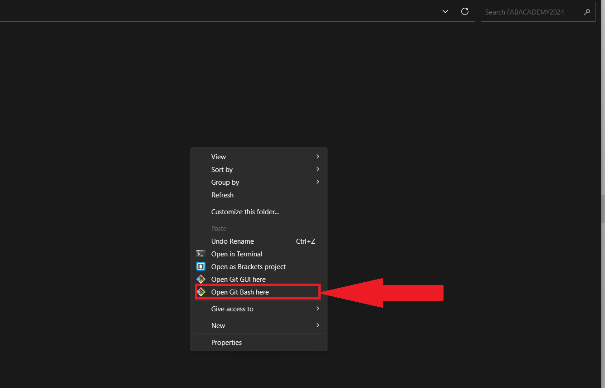Click the greyed-out Paste entry
605x388 pixels.
(x=219, y=229)
